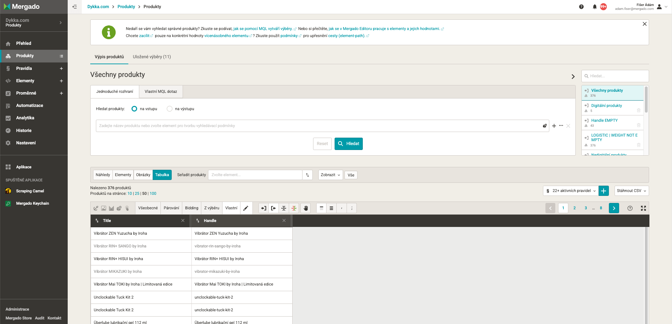
Task: Remove the Handle column
Action: click(284, 221)
